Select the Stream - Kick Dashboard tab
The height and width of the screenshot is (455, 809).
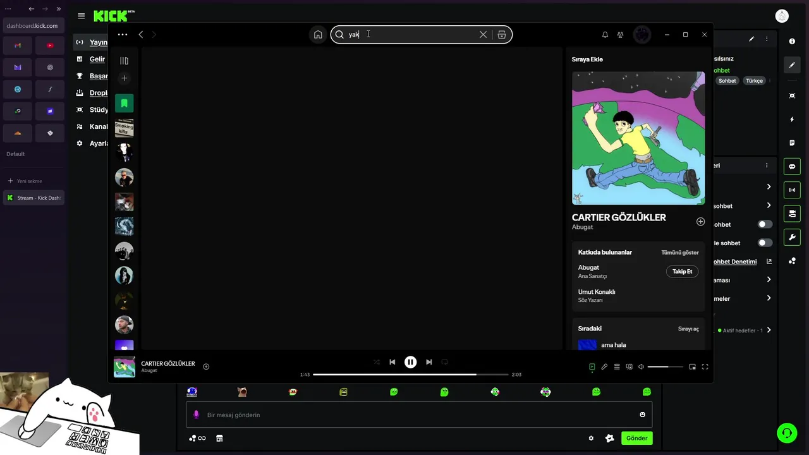click(33, 198)
